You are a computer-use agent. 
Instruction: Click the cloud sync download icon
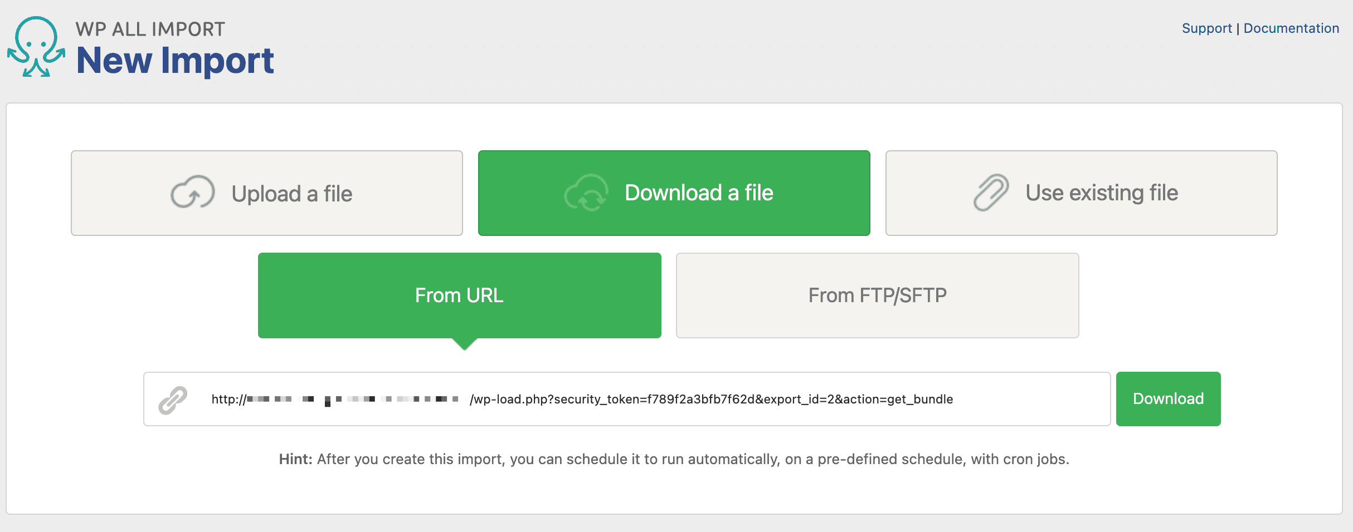[x=586, y=193]
